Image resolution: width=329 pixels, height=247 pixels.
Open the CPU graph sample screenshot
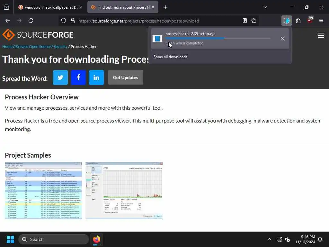124,190
